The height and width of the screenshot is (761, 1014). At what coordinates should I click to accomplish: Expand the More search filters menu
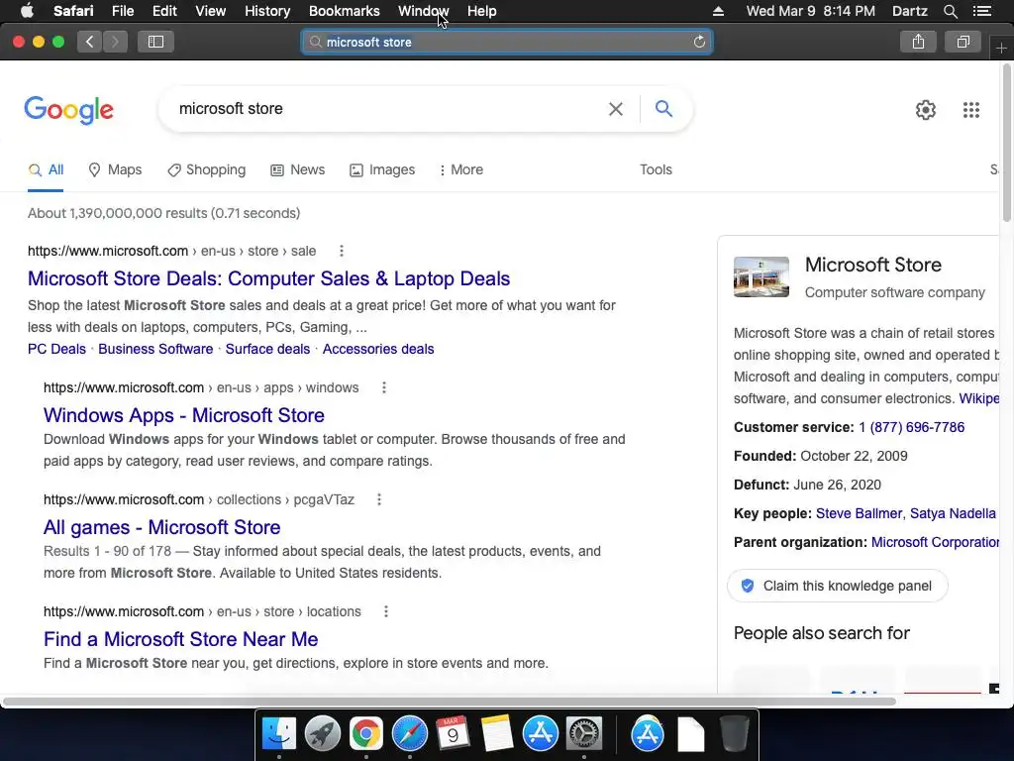[460, 169]
